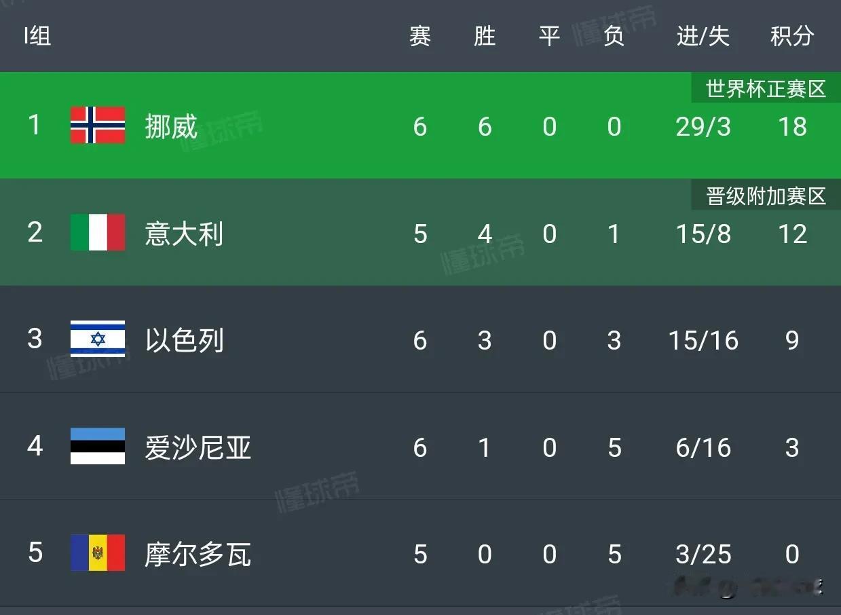This screenshot has width=841, height=615.
Task: Click the 负 column header
Action: click(614, 36)
